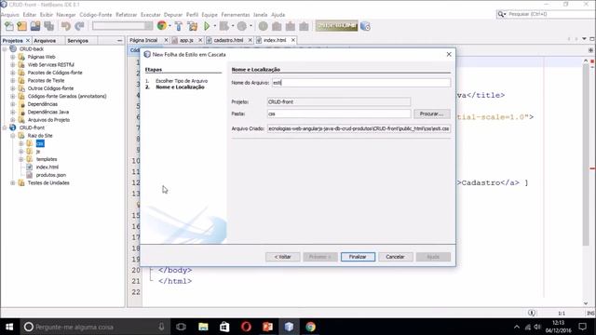Open the Arquivo menu
Viewport: 596px width, 335px height.
tap(10, 15)
